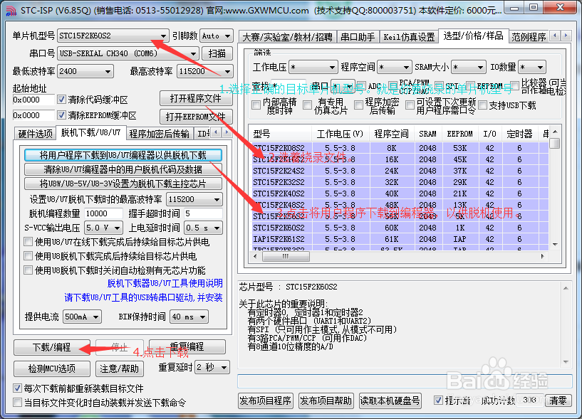
Task: Enable 使用U8/U7在线下载完成后持续给目标芯片供电
Action: pos(28,242)
